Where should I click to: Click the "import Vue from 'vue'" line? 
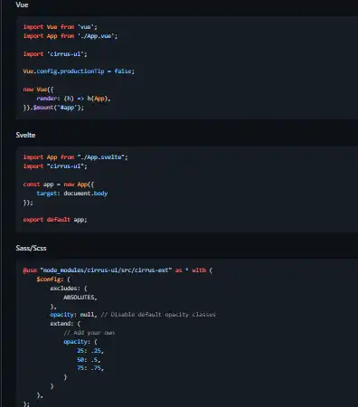[x=61, y=27]
